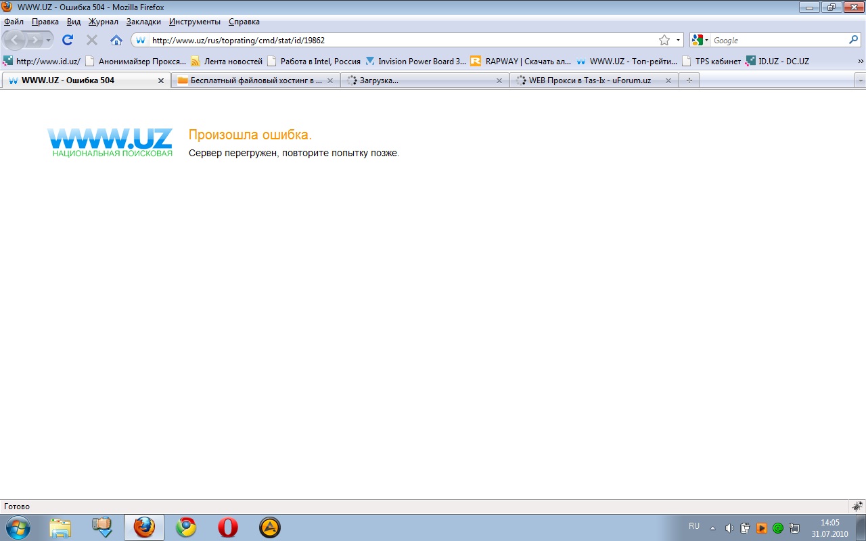Bookmark this page with the star

point(664,40)
